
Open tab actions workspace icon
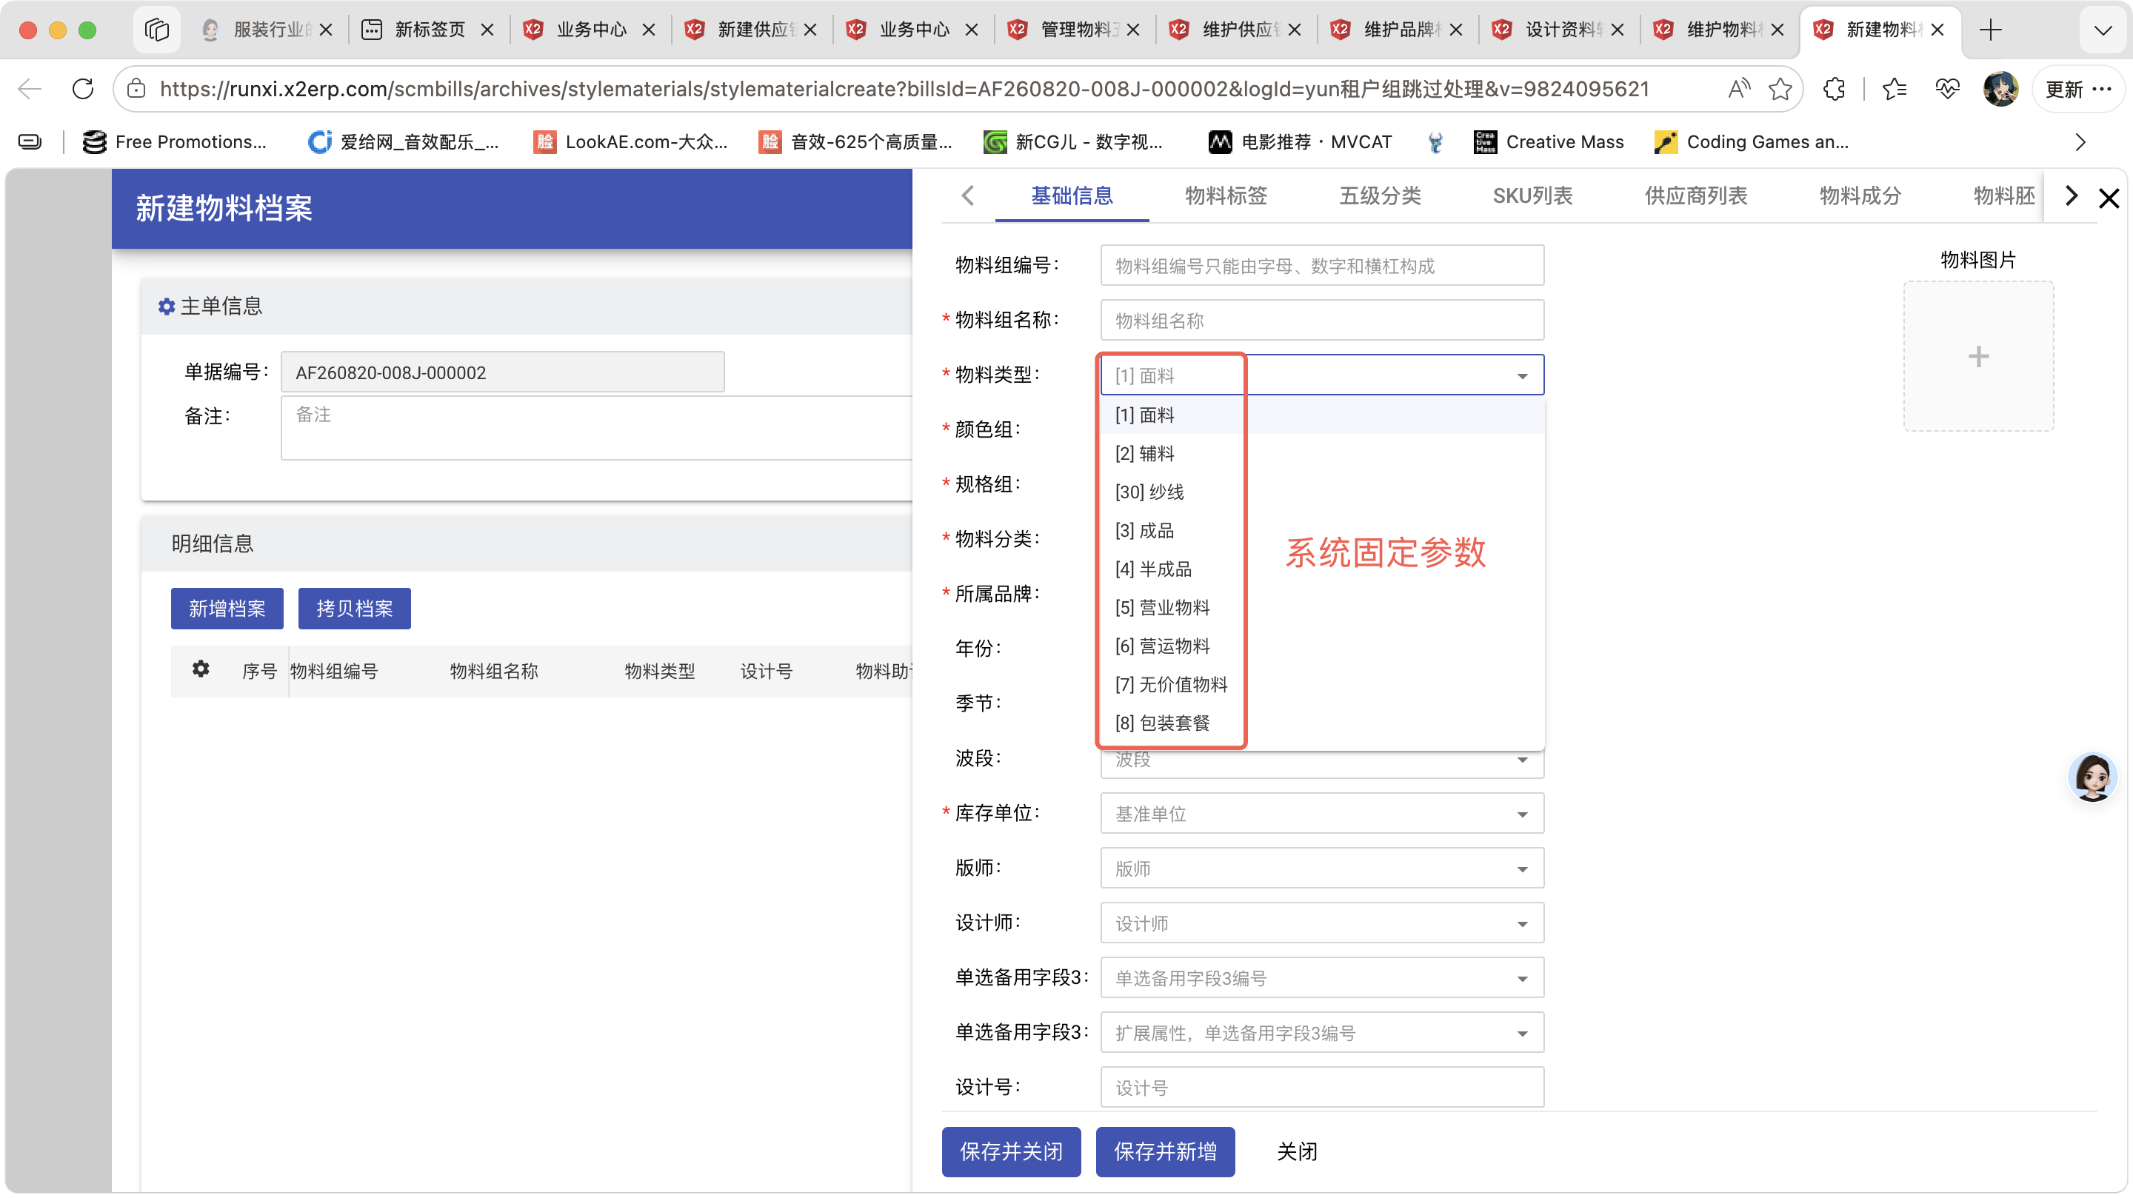[156, 30]
